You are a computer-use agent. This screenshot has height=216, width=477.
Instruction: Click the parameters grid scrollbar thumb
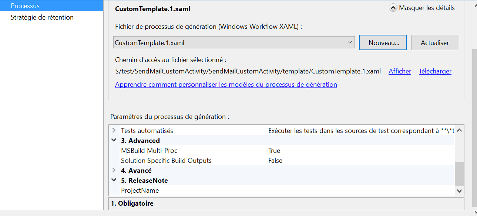459,174
